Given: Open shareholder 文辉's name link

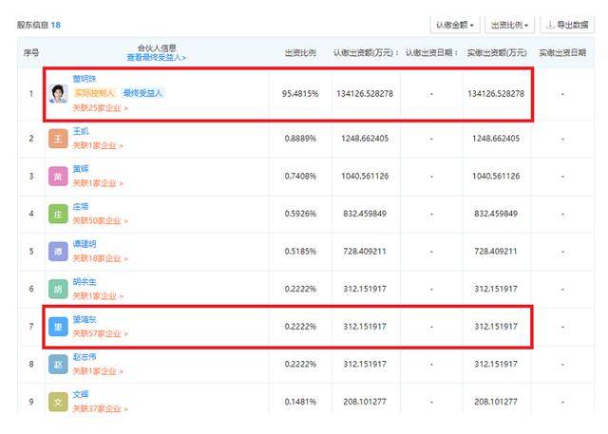Looking at the screenshot, I should click(81, 394).
